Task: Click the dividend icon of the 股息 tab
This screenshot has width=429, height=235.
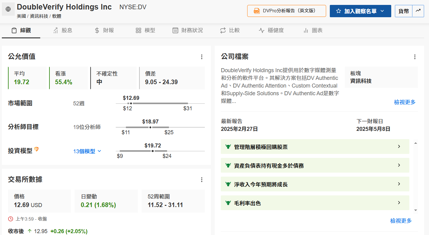Action: [56, 30]
